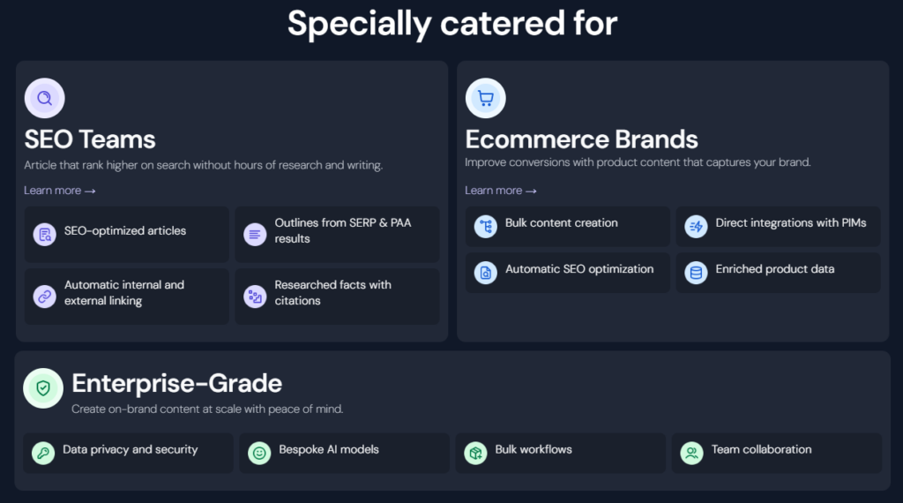Click the chain link icon for linking
The image size is (903, 503).
point(44,297)
